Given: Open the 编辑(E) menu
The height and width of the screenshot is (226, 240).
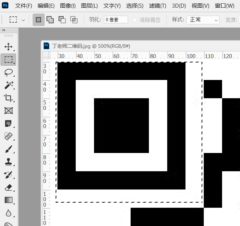Looking at the screenshot, I should point(46,6).
